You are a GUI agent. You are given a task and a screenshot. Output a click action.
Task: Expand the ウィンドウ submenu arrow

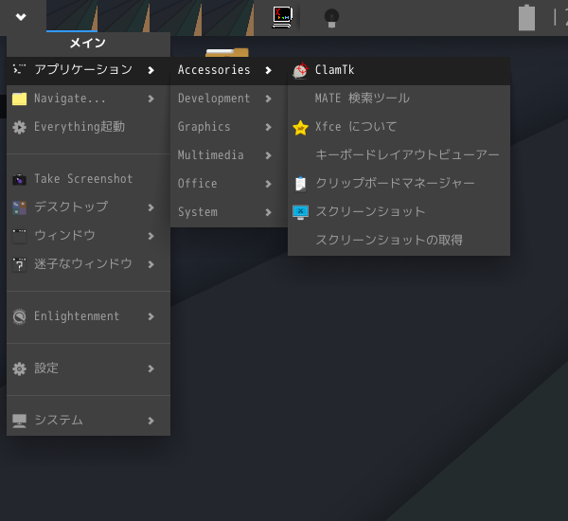click(x=151, y=236)
